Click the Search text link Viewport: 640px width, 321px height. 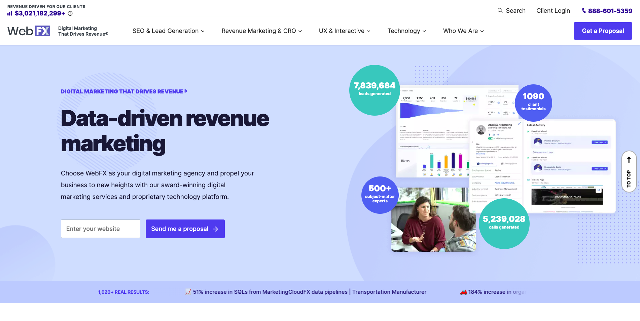515,11
